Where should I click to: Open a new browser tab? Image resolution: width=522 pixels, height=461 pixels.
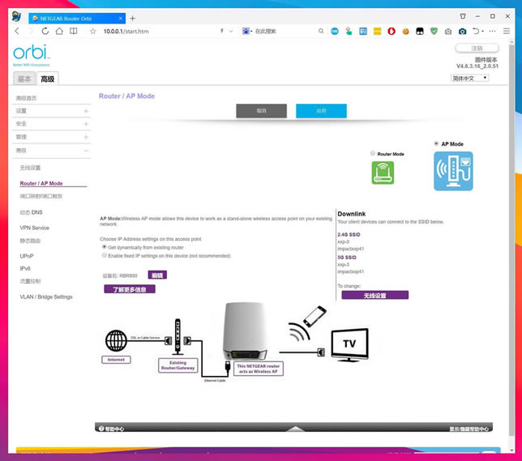(x=132, y=19)
